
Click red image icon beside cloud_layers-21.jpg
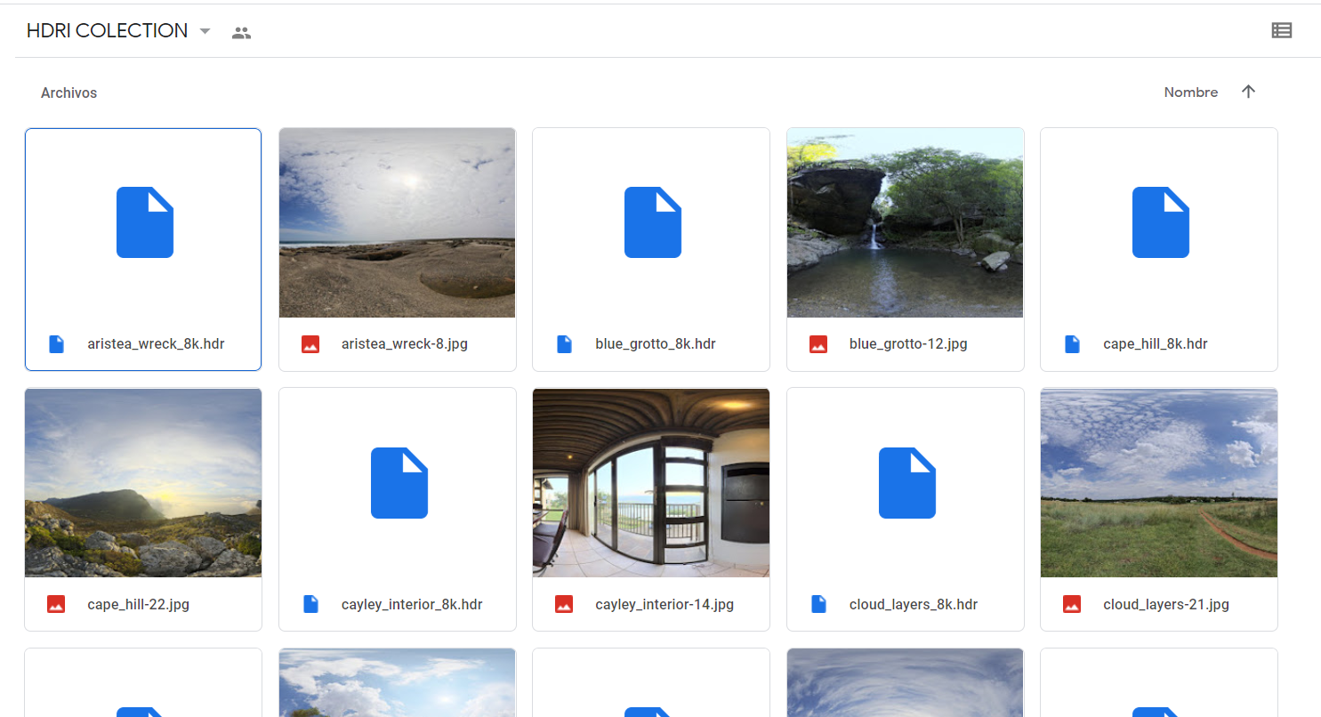pyautogui.click(x=1072, y=605)
